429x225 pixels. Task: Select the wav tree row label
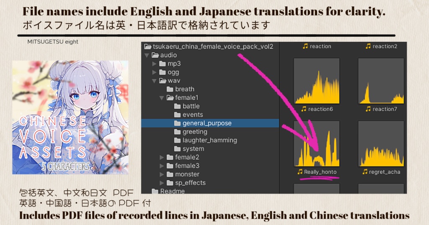click(174, 81)
